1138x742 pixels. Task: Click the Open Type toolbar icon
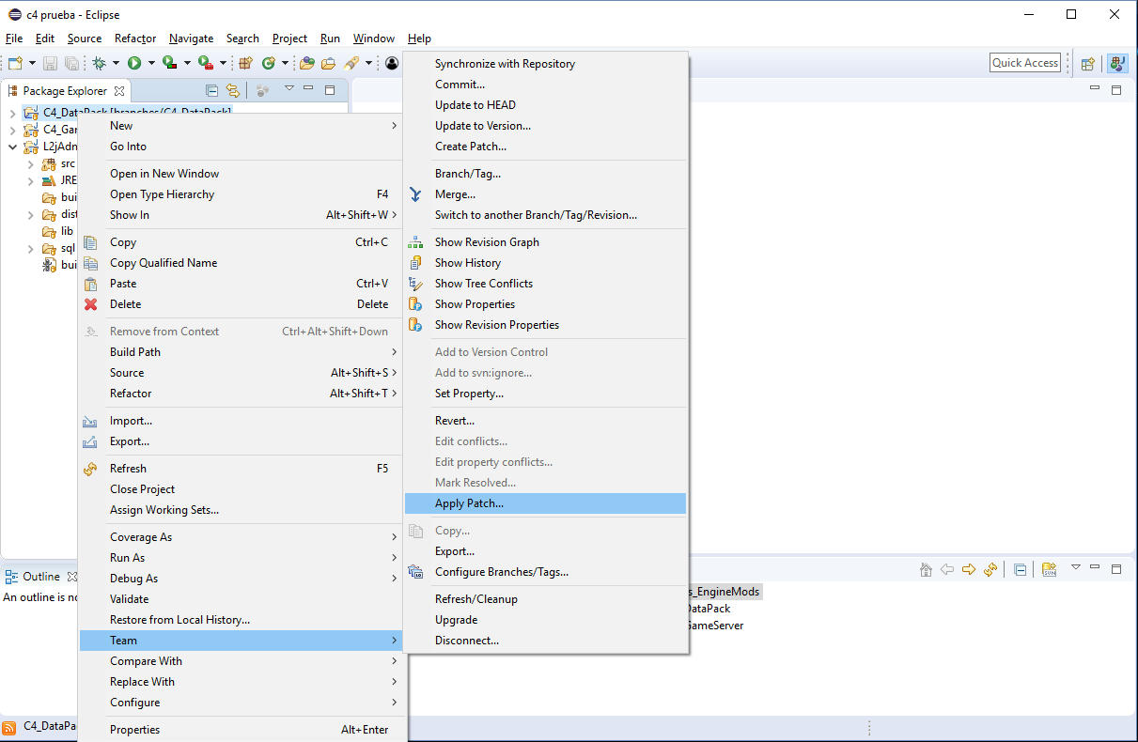(x=306, y=63)
